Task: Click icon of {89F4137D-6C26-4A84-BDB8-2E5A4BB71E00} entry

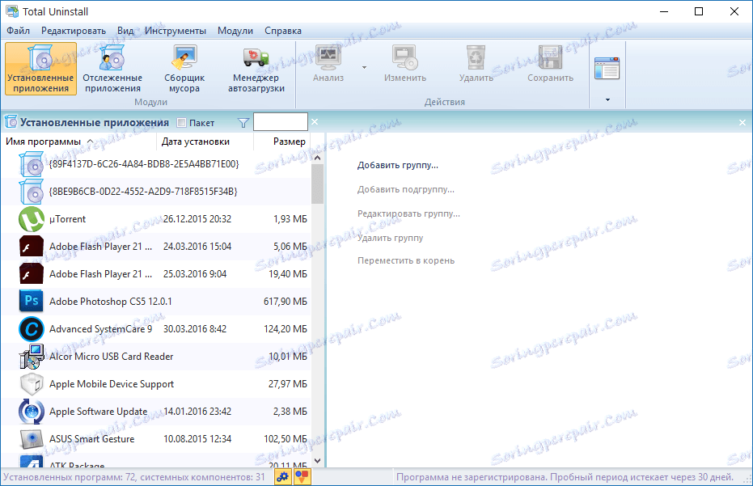Action: point(32,164)
